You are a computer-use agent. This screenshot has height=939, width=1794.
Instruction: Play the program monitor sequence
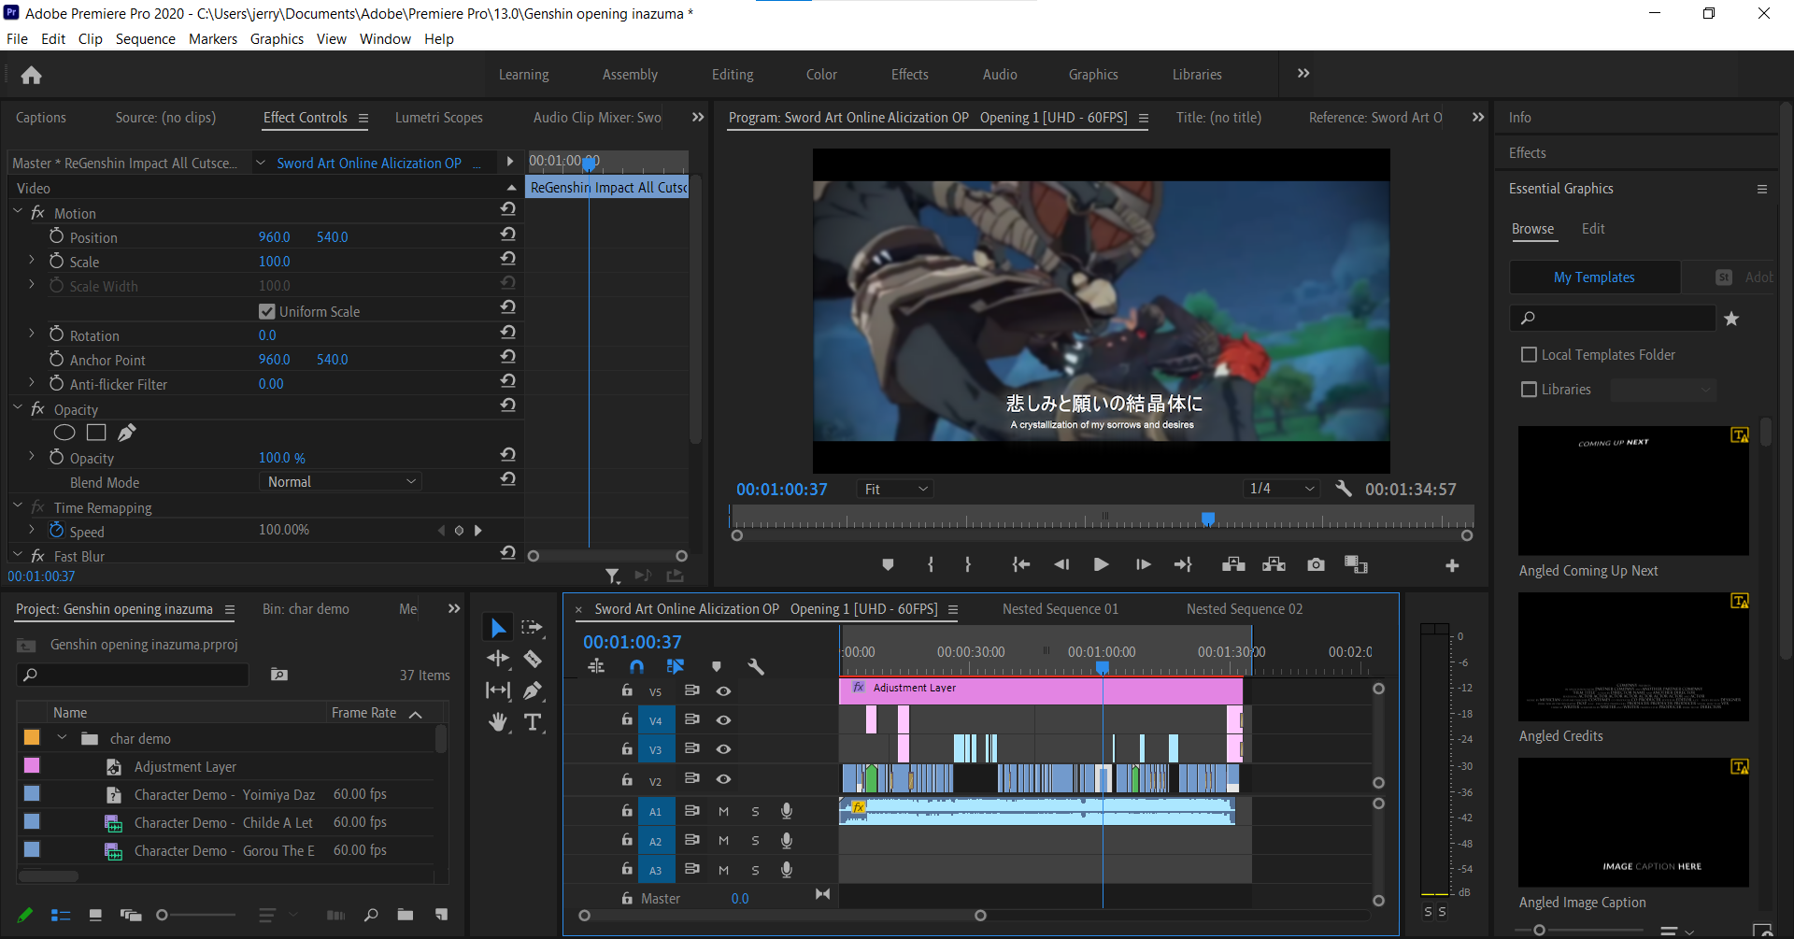(1101, 564)
